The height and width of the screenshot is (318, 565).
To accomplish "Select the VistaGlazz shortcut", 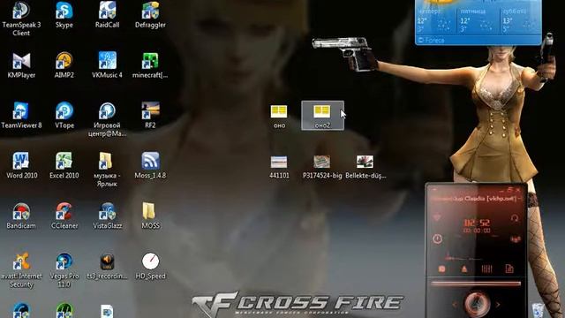I will click(x=107, y=216).
